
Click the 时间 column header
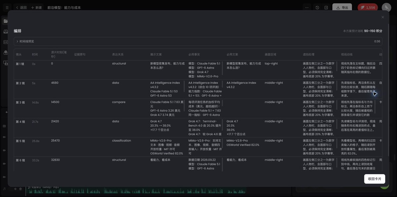tap(35, 54)
